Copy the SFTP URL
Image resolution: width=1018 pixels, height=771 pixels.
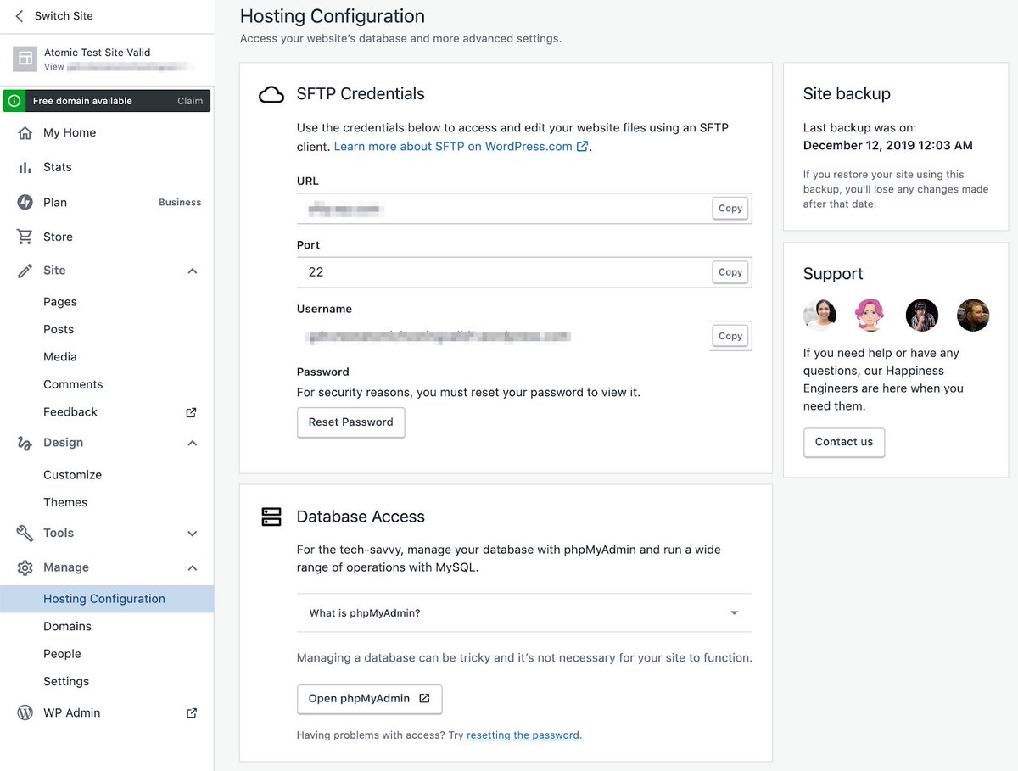point(730,209)
